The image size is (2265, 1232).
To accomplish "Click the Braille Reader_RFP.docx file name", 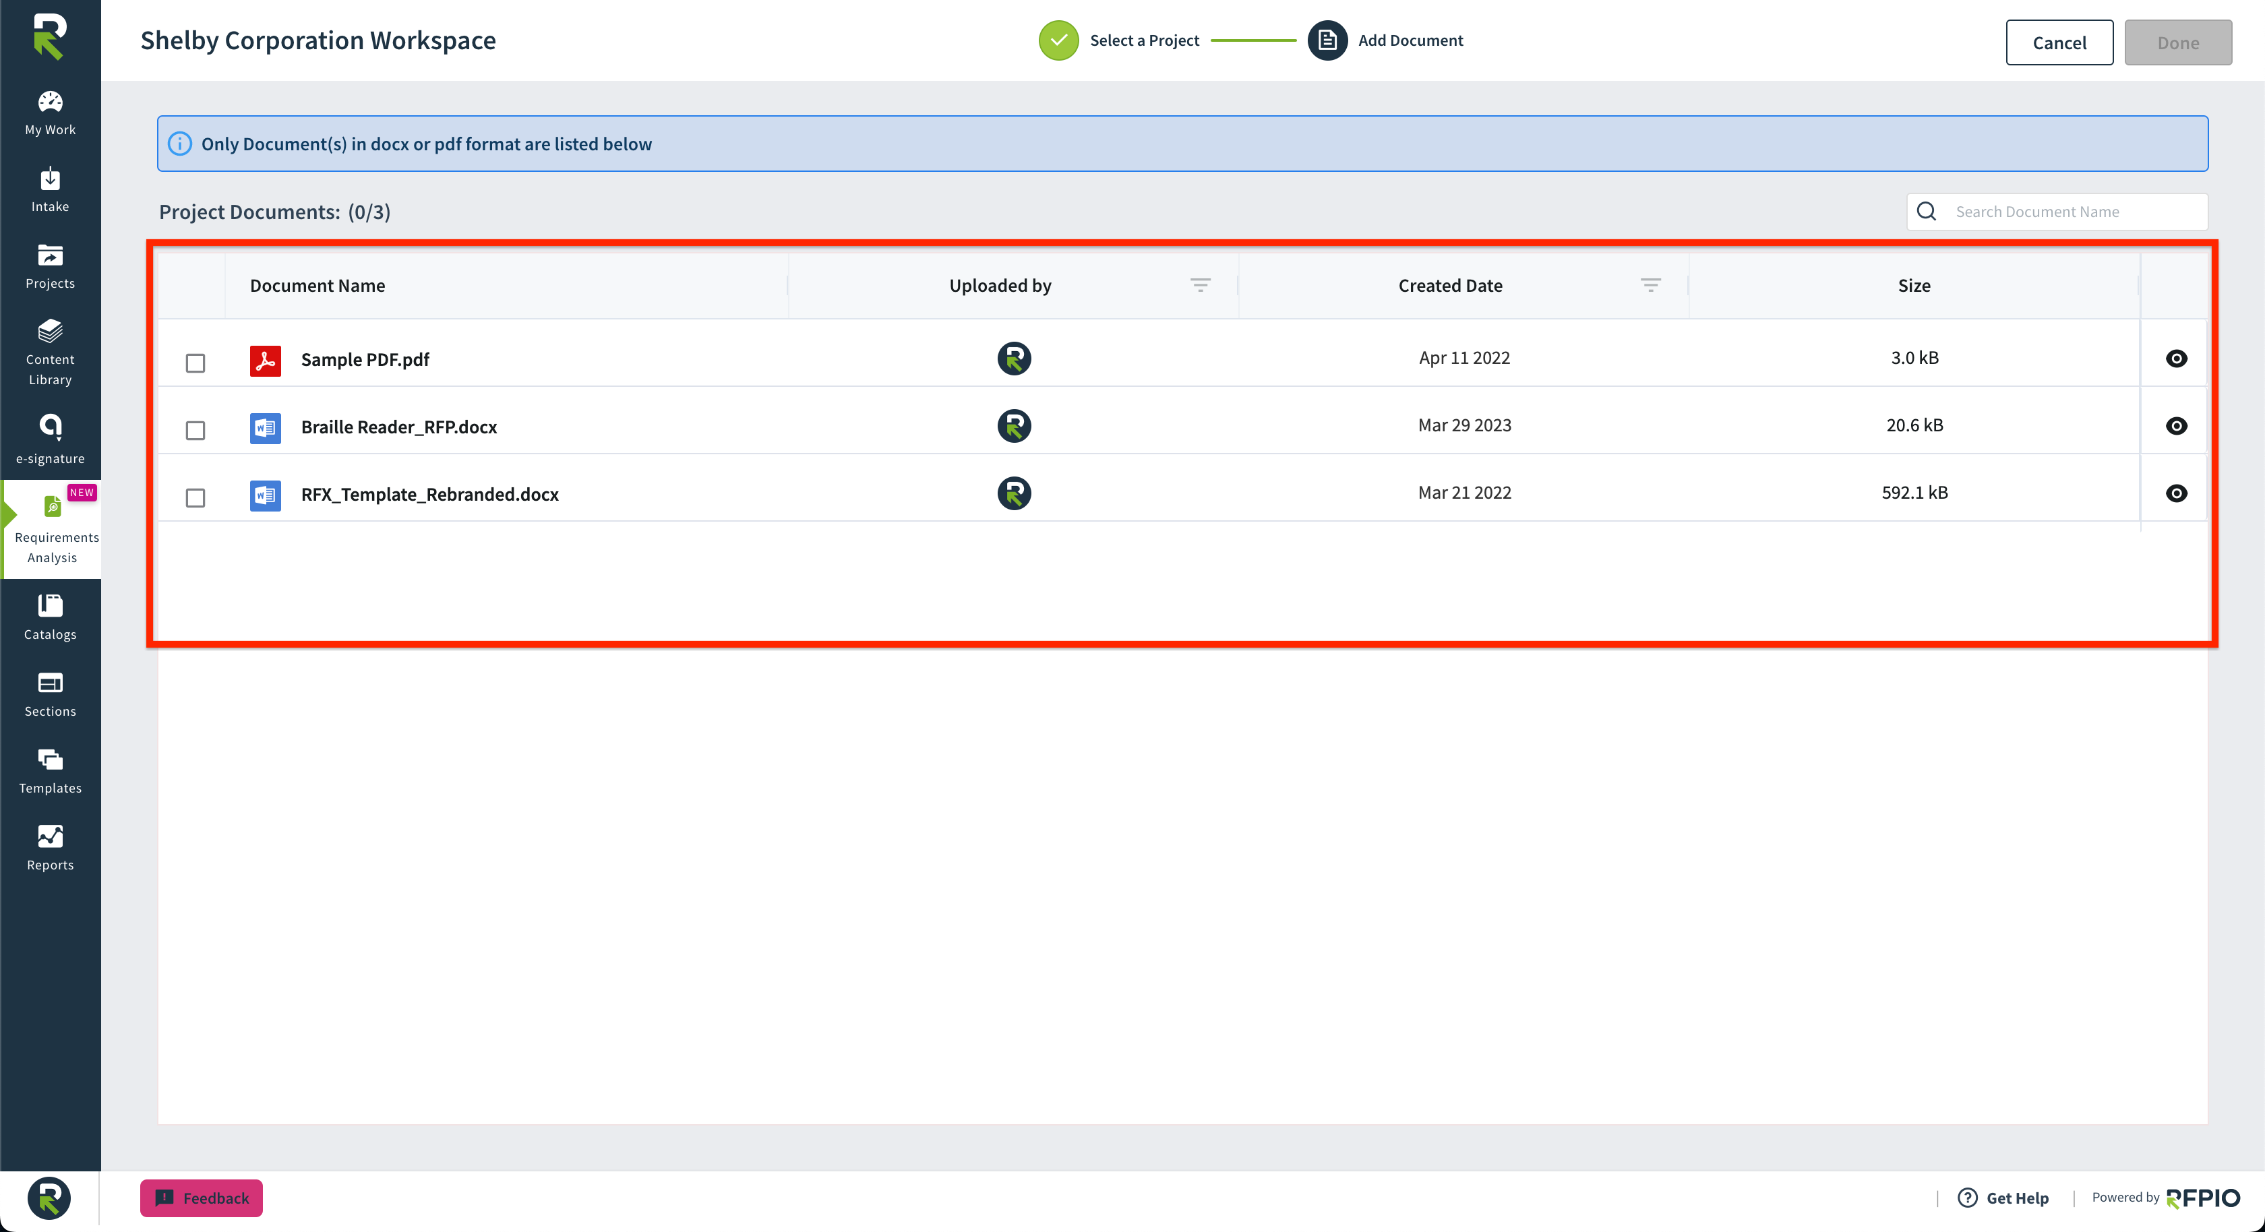I will tap(398, 427).
